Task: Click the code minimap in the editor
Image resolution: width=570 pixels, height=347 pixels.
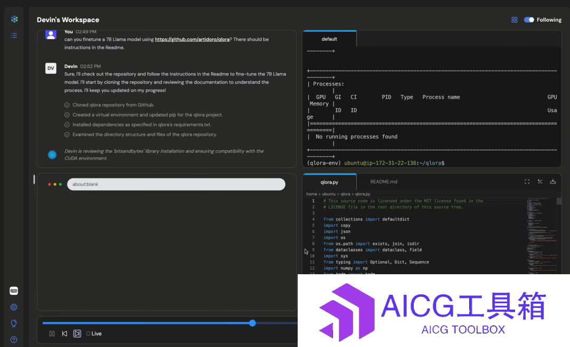Action: [x=541, y=236]
